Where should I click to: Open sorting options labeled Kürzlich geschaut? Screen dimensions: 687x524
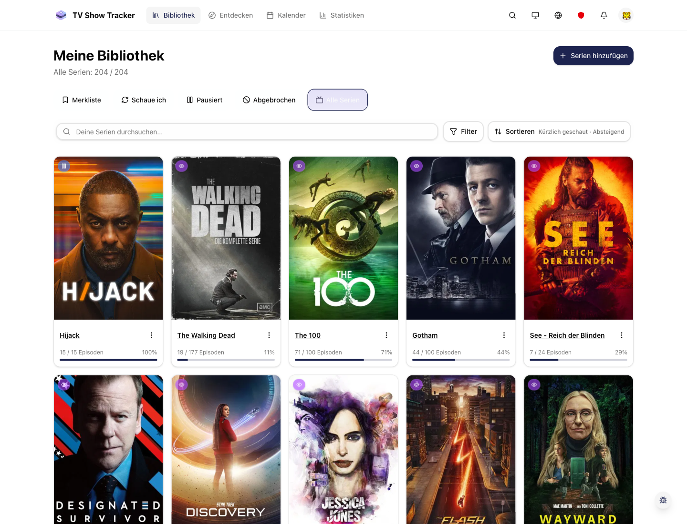[581, 132]
